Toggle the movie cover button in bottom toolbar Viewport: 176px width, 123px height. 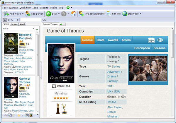point(31,115)
